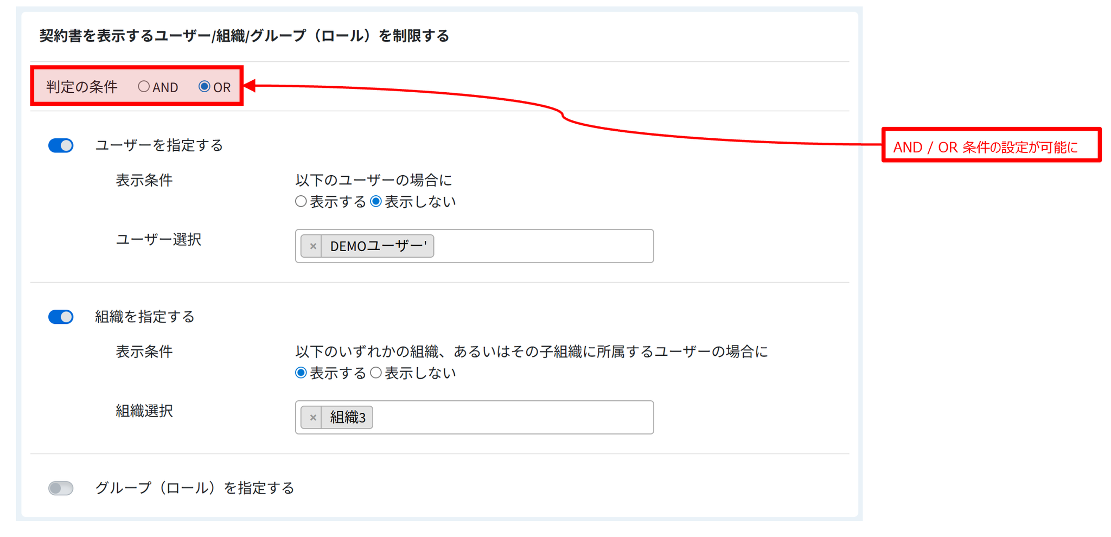Image resolution: width=1111 pixels, height=537 pixels.
Task: Toggle the 組織を指定する switch
Action: coord(61,317)
